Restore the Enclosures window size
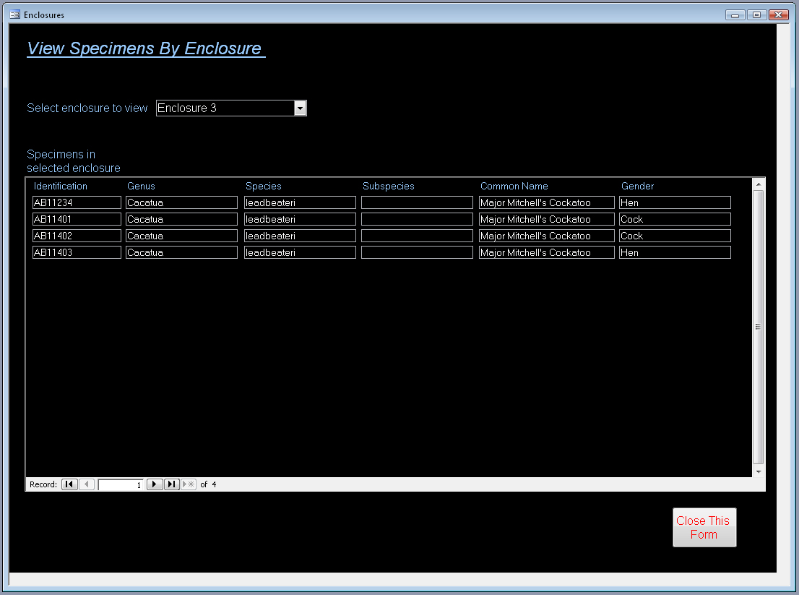The height and width of the screenshot is (595, 799). (756, 14)
